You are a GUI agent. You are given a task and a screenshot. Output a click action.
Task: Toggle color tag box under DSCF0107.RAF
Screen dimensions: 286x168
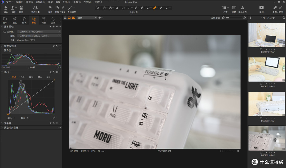tap(261, 49)
